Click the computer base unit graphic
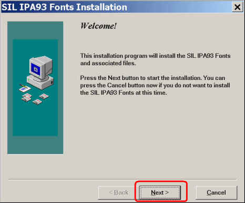Image resolution: width=245 pixels, height=203 pixels. tap(41, 83)
